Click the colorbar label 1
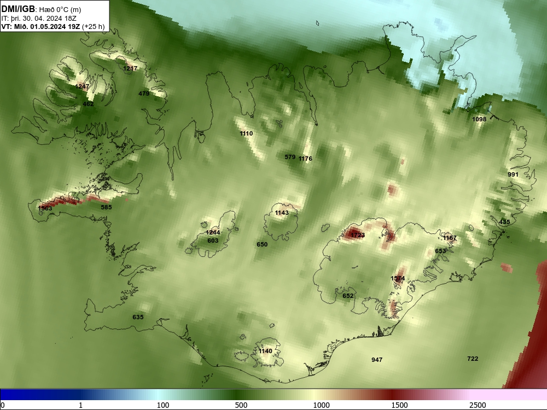Image resolution: width=547 pixels, height=410 pixels. [x=80, y=405]
